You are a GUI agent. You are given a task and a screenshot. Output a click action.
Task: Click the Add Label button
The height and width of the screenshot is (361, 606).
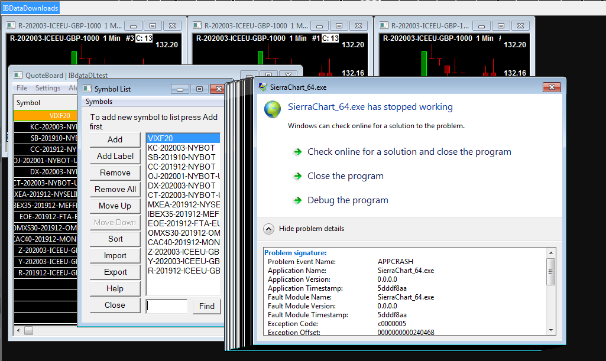pos(115,157)
